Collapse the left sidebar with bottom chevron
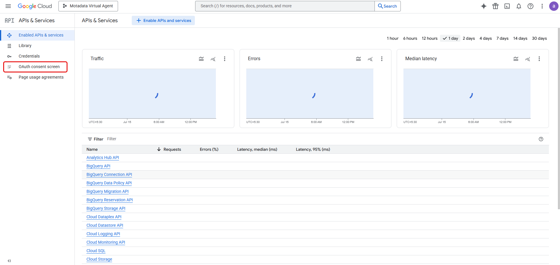This screenshot has height=265, width=560. [9, 261]
